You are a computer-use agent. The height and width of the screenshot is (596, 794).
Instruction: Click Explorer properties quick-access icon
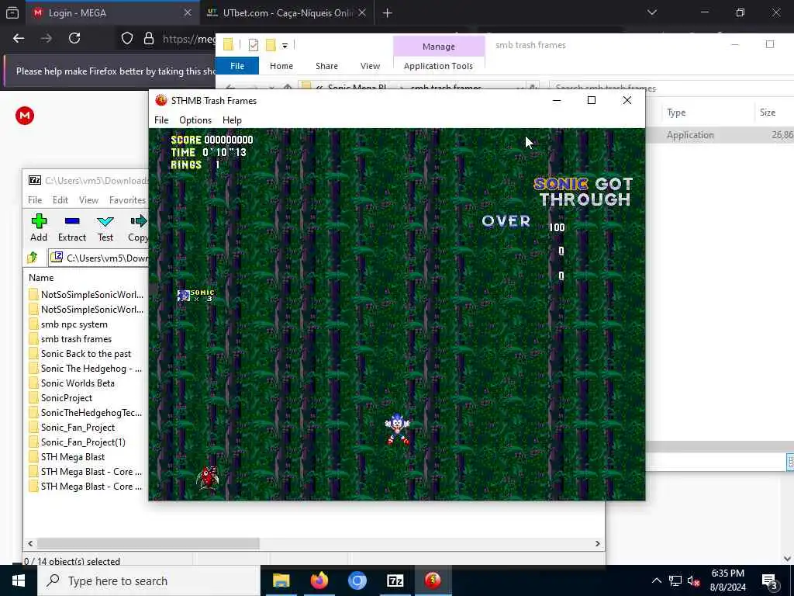[254, 46]
